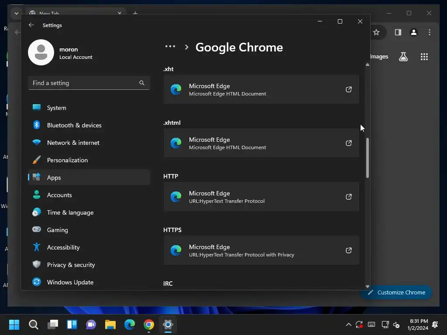Click the scrollbar down arrow in Settings
This screenshot has width=447, height=335.
(x=368, y=287)
